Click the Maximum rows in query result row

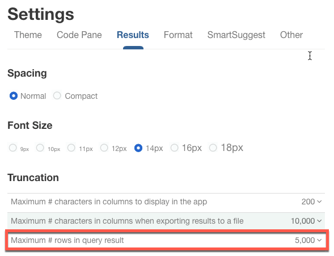[x=166, y=240]
